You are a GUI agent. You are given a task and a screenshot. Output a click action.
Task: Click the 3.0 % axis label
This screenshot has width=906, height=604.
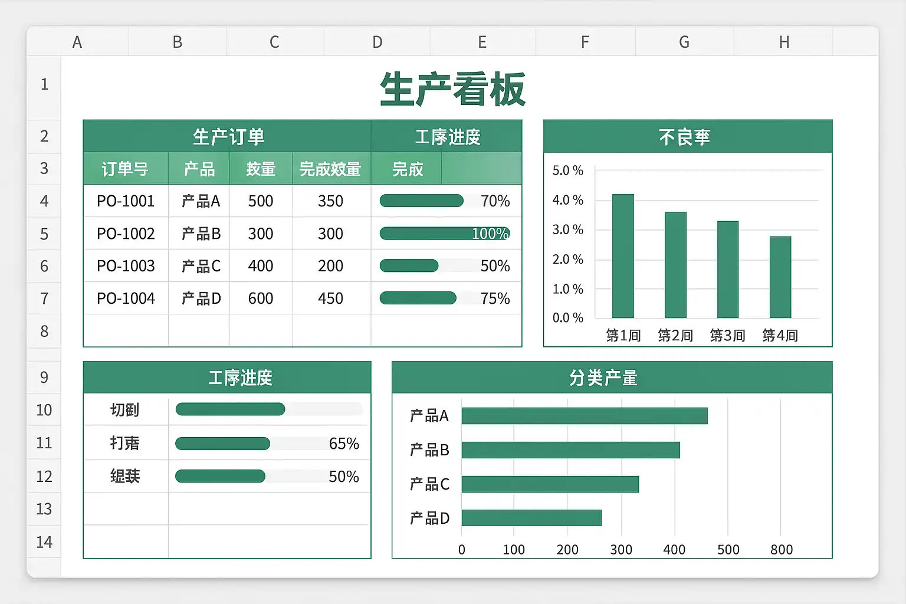coord(567,229)
